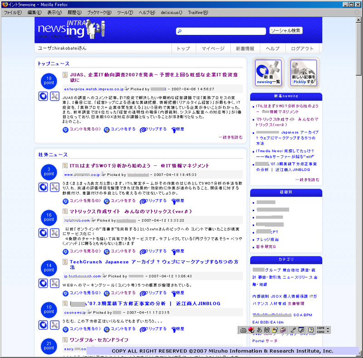Select 若手研究G in the 組織別 list
The height and width of the screenshot is (358, 363).
[x=266, y=247]
